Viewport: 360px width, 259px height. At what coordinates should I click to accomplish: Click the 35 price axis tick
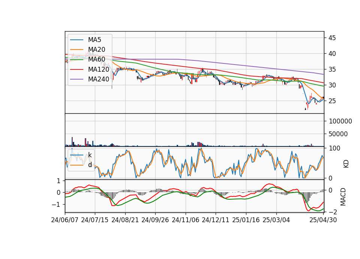[x=332, y=69]
